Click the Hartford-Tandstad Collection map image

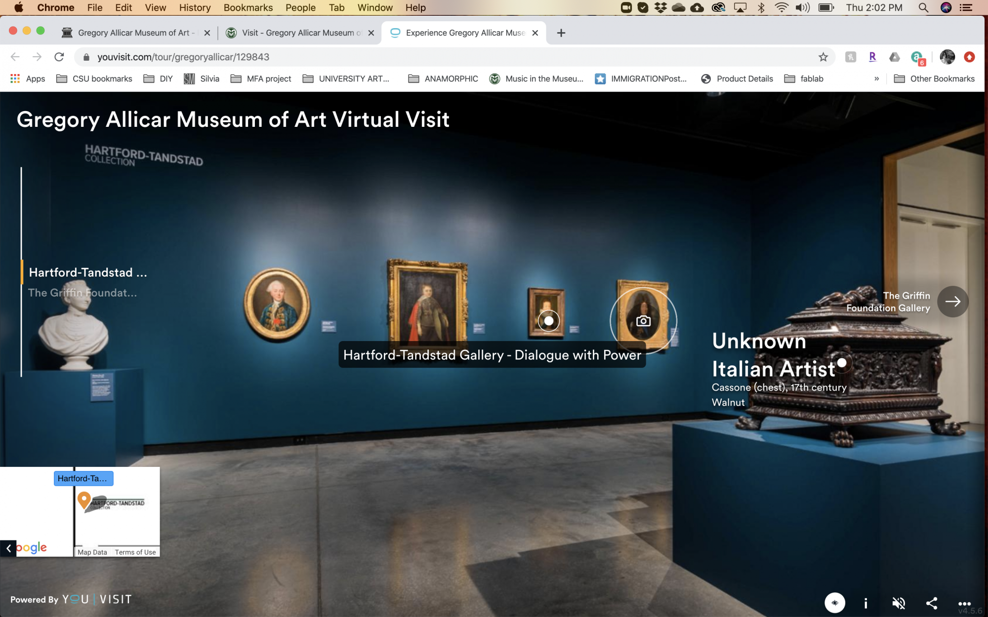[x=118, y=504]
